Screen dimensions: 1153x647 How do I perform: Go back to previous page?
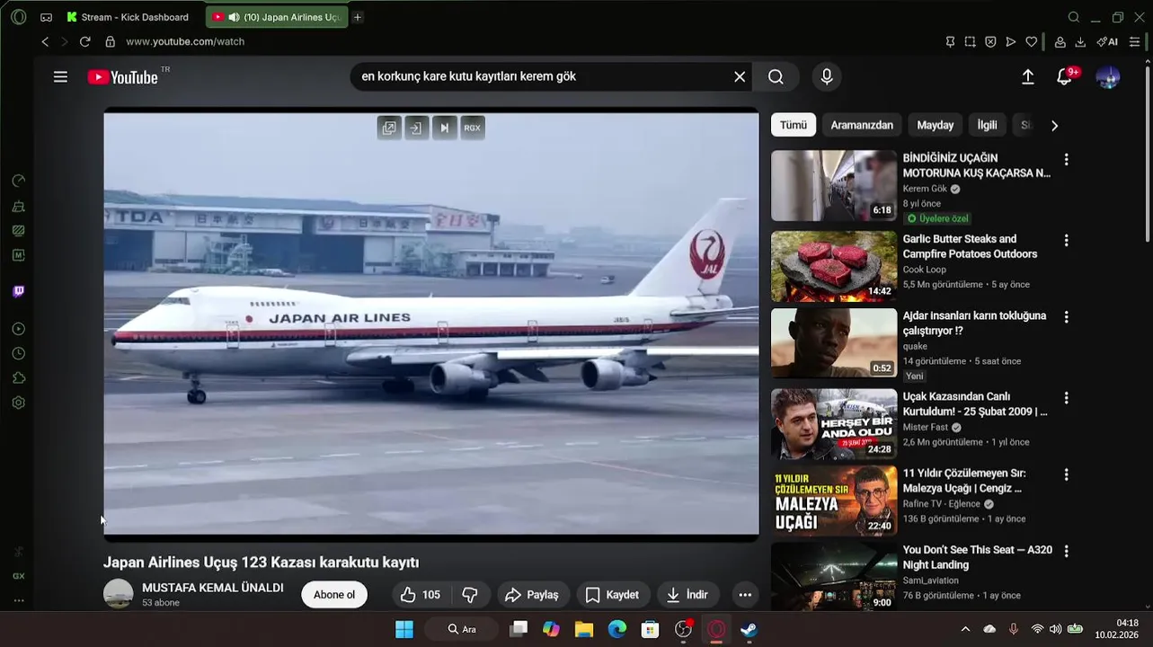[x=45, y=41]
